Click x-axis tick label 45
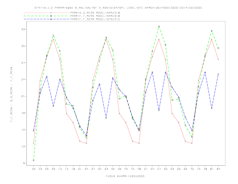 click(x=133, y=169)
